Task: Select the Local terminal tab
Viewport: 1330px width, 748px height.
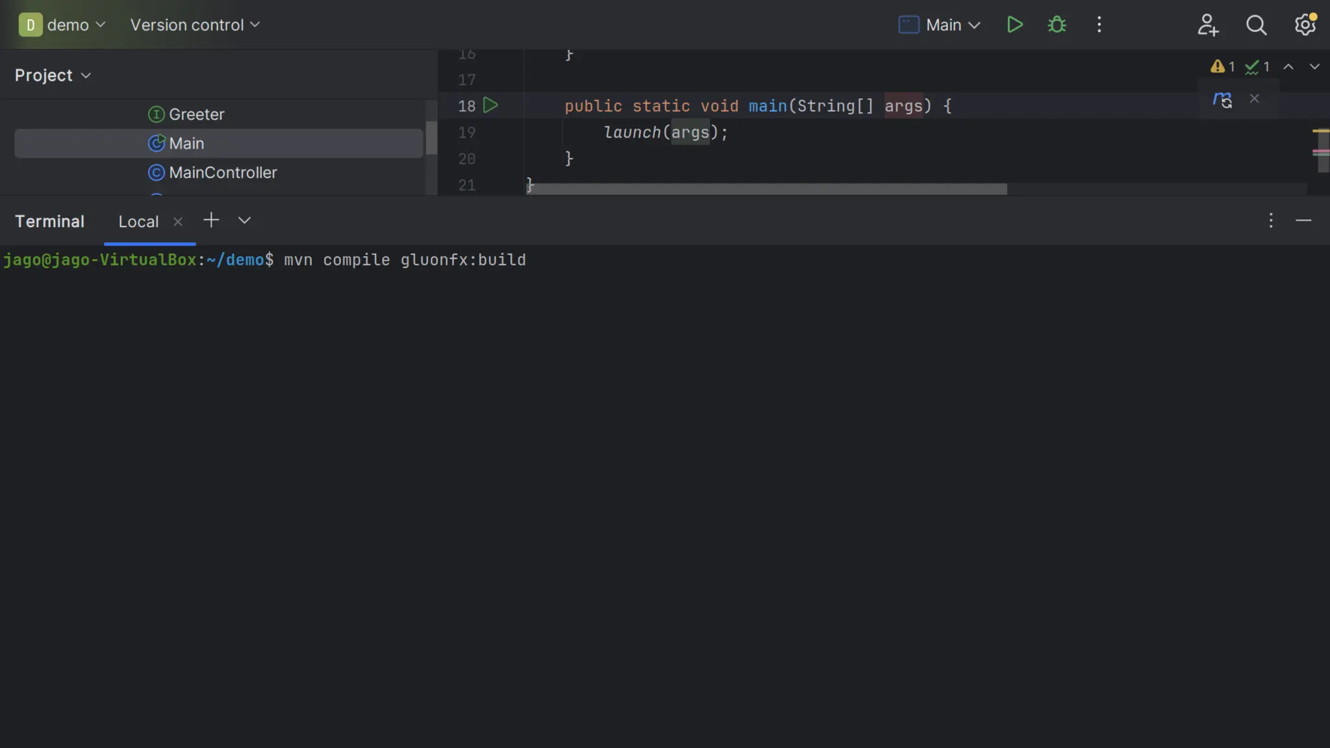Action: 138,221
